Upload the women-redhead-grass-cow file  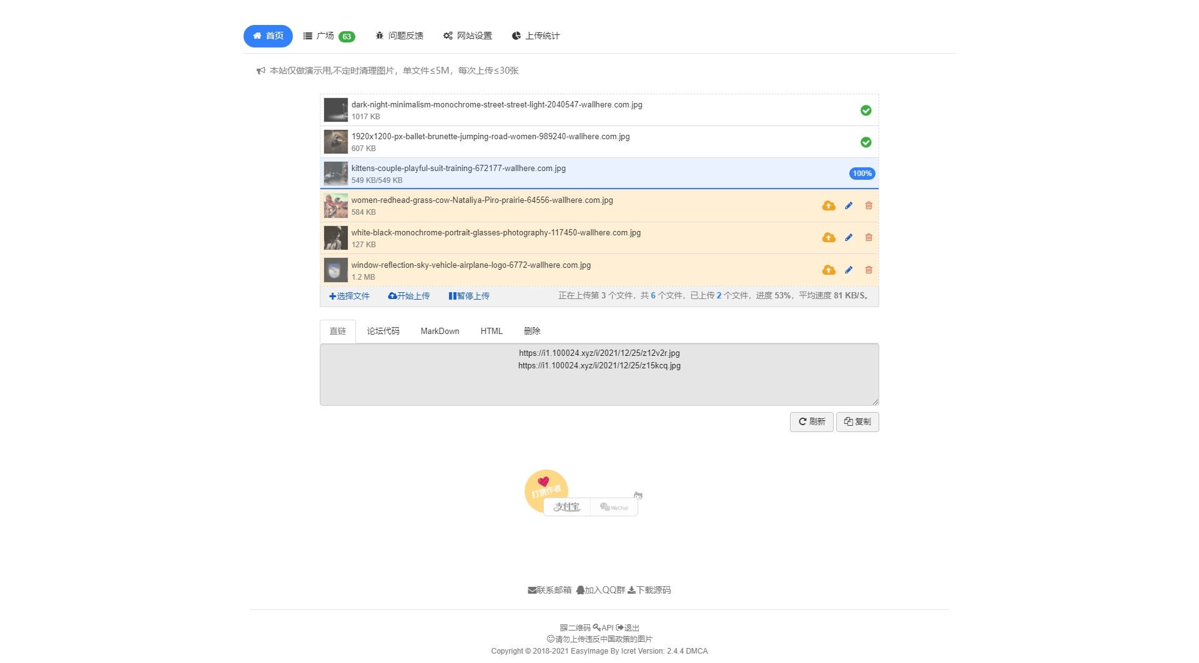pos(829,205)
